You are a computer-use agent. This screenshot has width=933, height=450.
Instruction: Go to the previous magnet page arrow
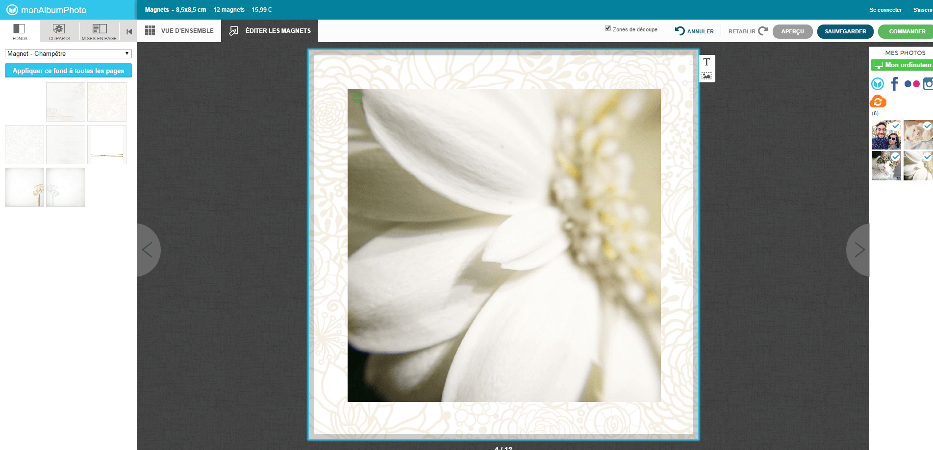pos(147,250)
